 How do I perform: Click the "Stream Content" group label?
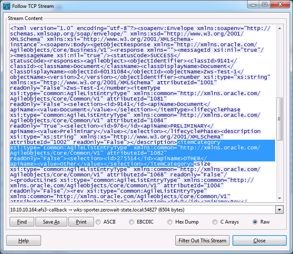(x=25, y=18)
